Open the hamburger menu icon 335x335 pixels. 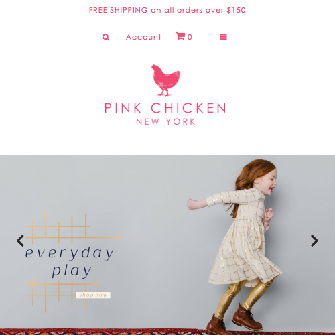[x=224, y=37]
